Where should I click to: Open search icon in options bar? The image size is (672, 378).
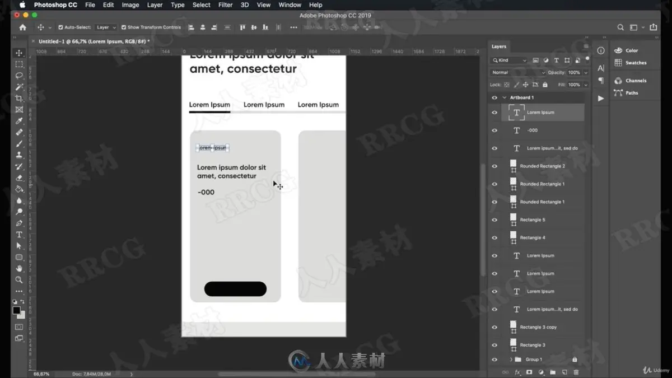click(x=620, y=27)
